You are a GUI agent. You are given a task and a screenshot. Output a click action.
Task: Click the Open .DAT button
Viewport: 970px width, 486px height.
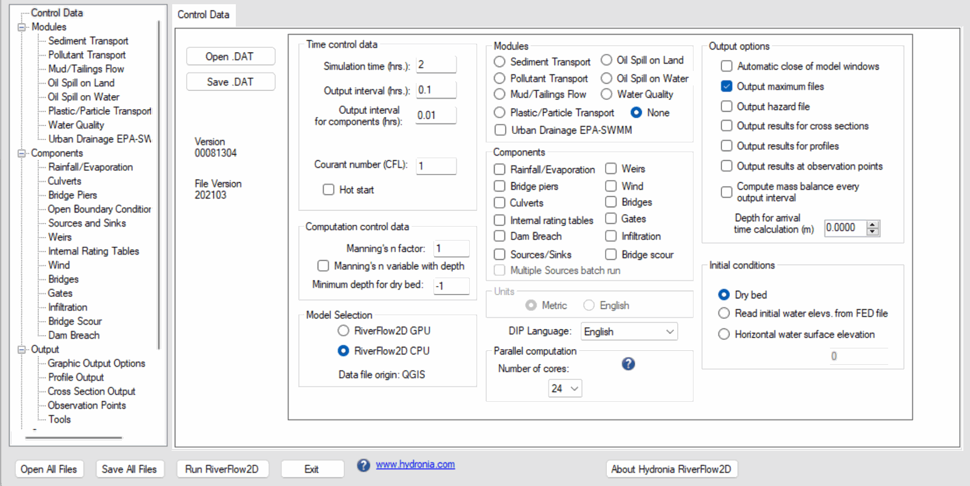230,56
